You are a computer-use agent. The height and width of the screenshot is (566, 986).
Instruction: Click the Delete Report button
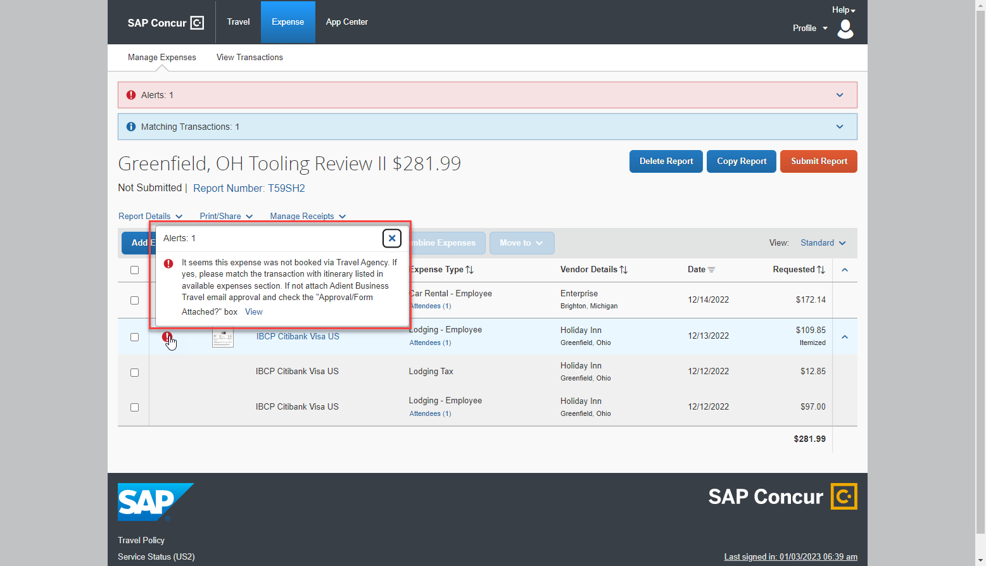[666, 161]
